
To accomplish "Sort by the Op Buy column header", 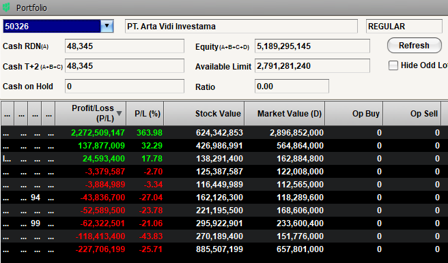I will (354, 113).
